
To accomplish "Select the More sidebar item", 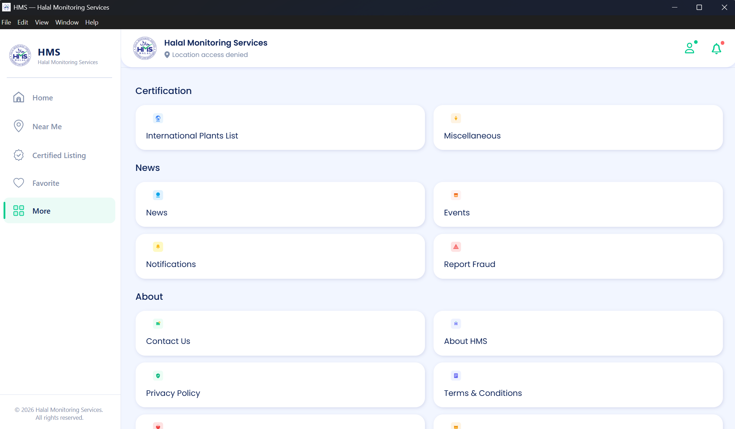I will coord(59,211).
